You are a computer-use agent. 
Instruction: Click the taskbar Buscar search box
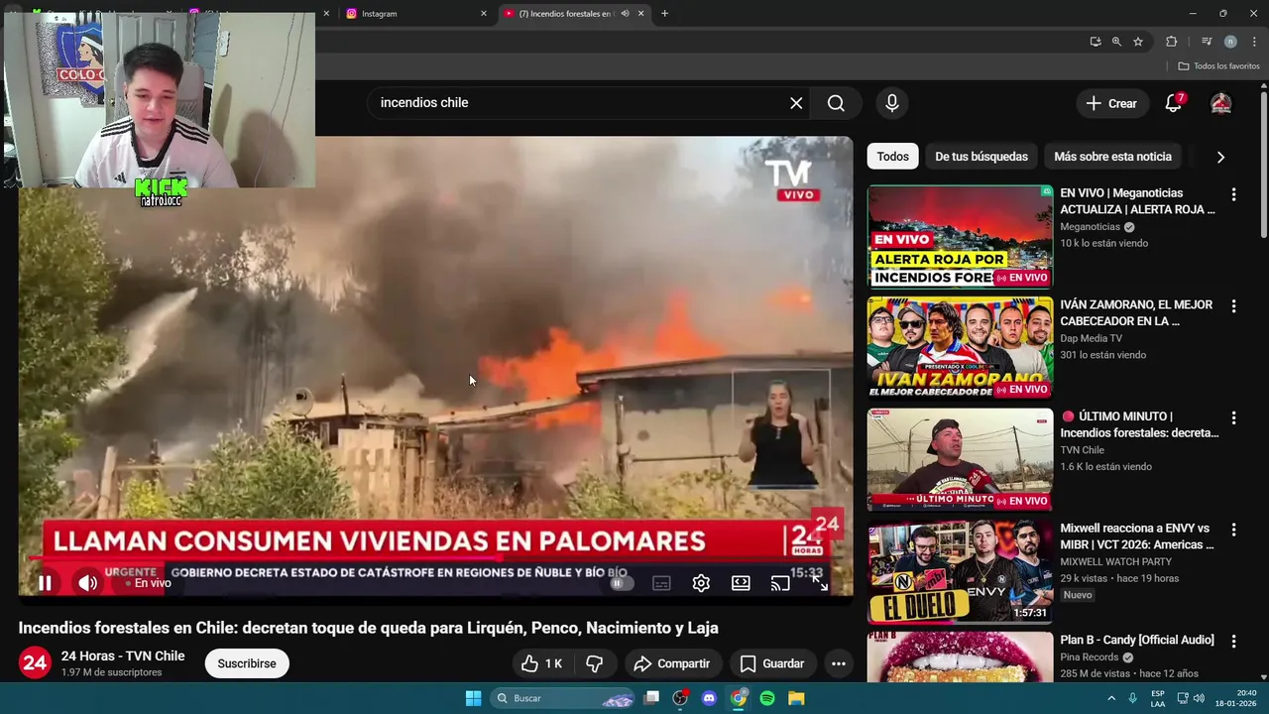point(562,698)
